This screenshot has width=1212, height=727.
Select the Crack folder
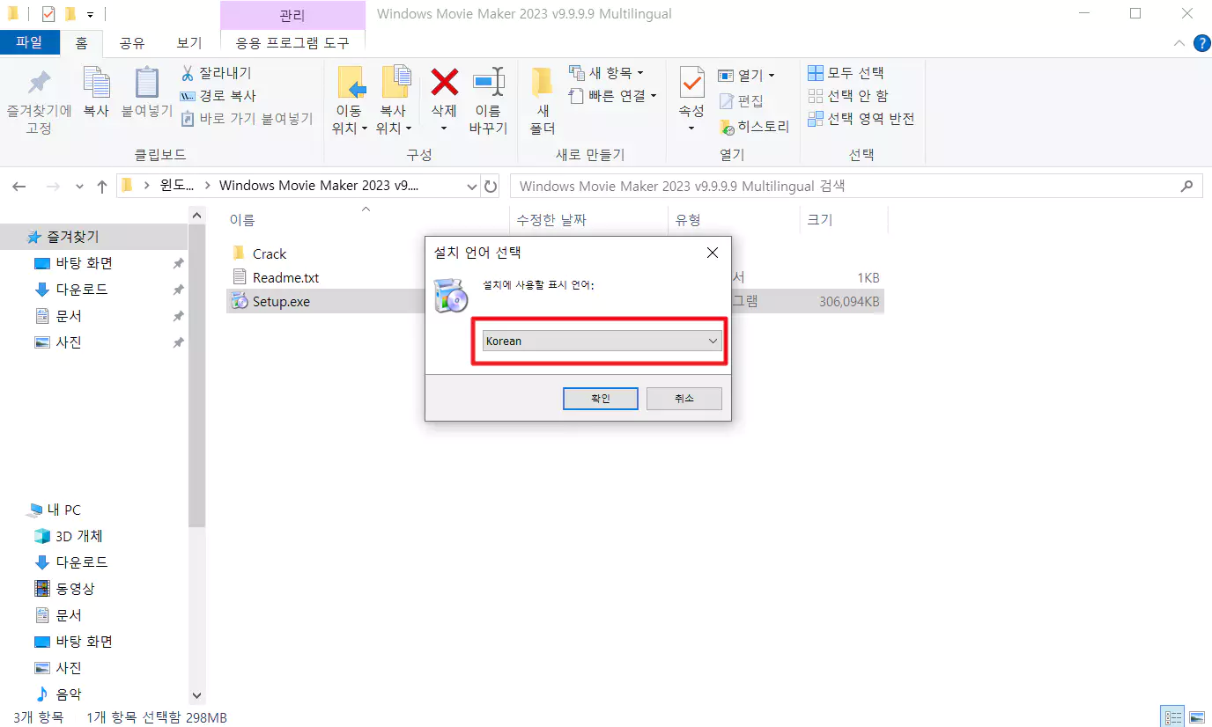(x=270, y=253)
